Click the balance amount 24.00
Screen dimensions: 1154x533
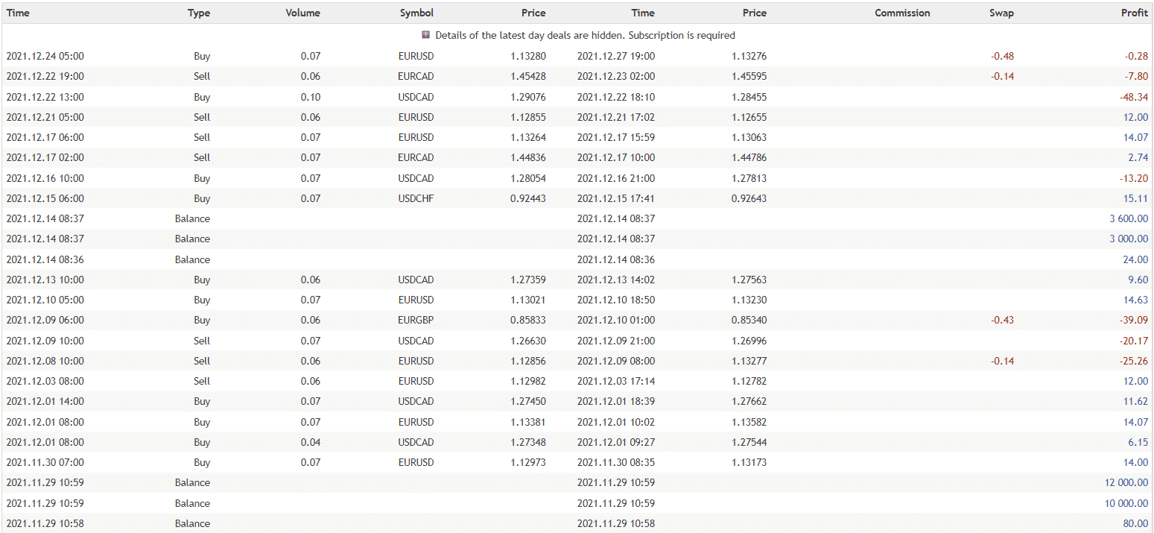(1136, 259)
